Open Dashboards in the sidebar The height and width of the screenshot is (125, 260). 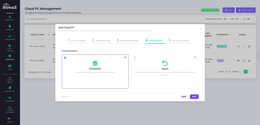tap(10, 38)
